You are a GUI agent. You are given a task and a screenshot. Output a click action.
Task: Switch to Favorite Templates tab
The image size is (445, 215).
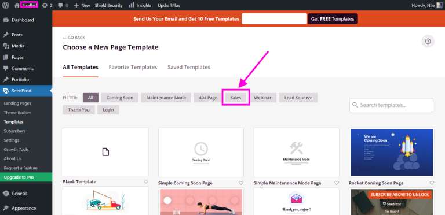click(133, 67)
